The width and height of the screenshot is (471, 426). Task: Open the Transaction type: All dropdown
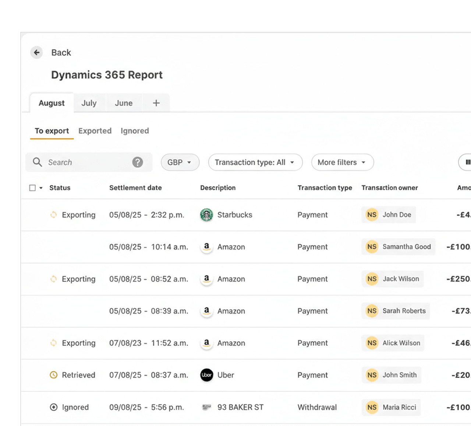click(x=255, y=163)
